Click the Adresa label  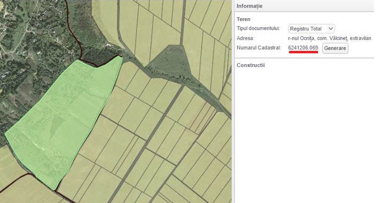click(x=245, y=38)
